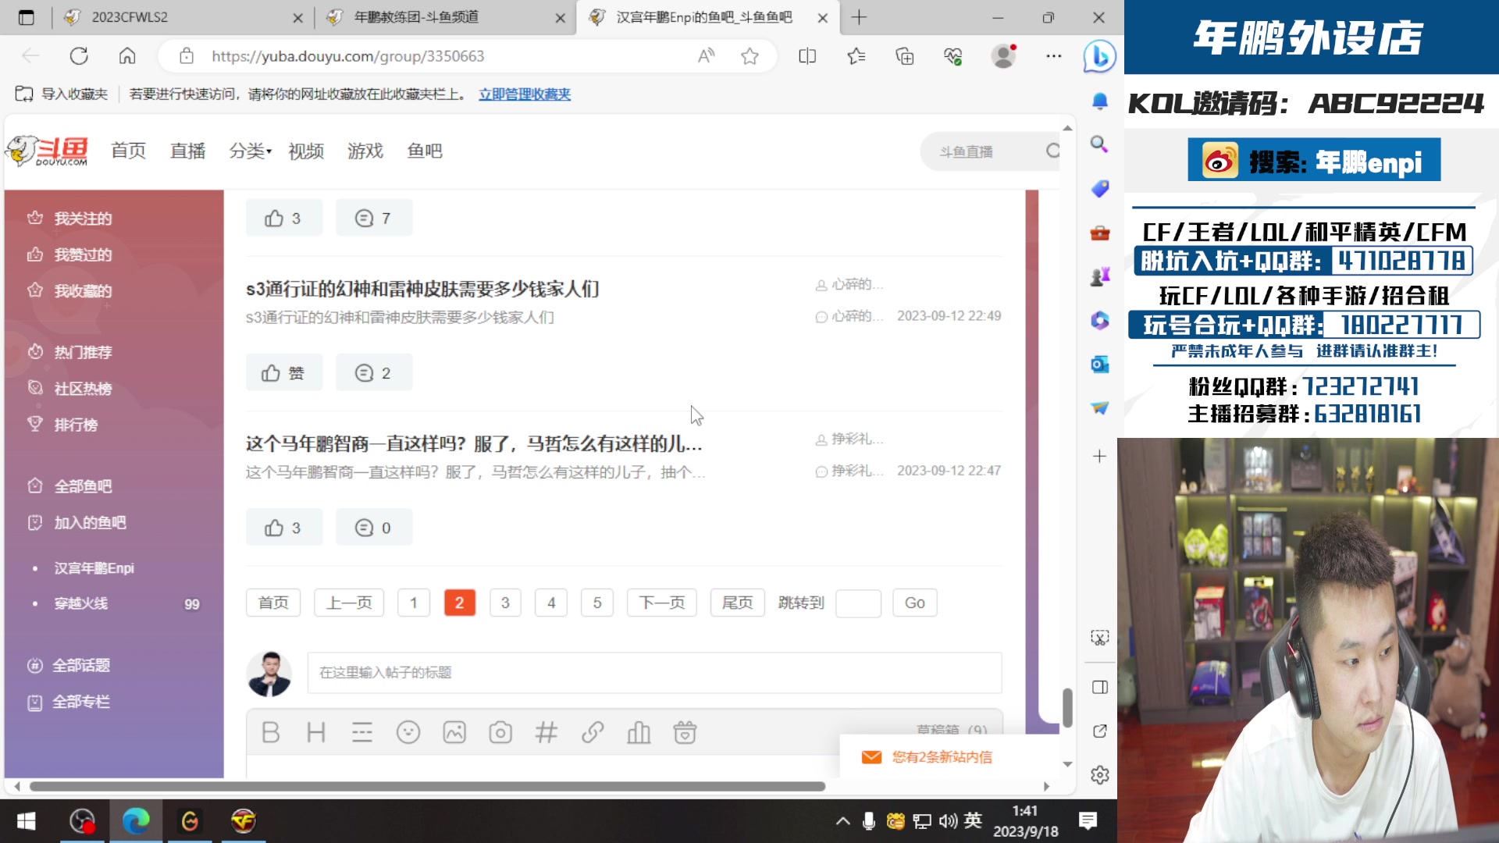The width and height of the screenshot is (1499, 843).
Task: Click the Bold formatting icon in post editor
Action: [270, 732]
